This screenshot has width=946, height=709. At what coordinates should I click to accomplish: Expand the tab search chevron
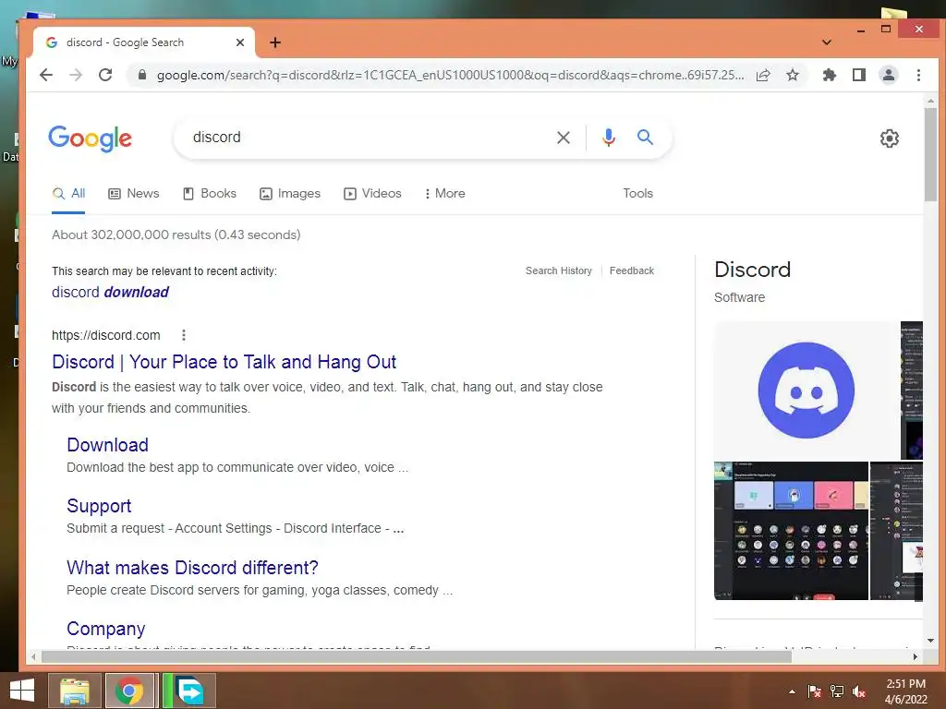point(827,42)
